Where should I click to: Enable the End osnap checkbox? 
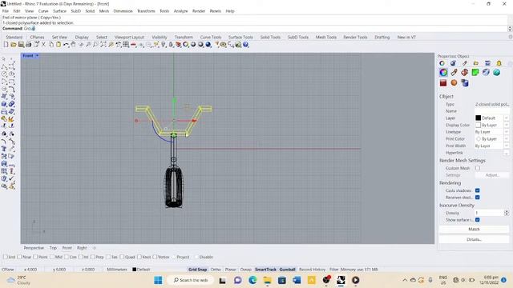point(6,257)
